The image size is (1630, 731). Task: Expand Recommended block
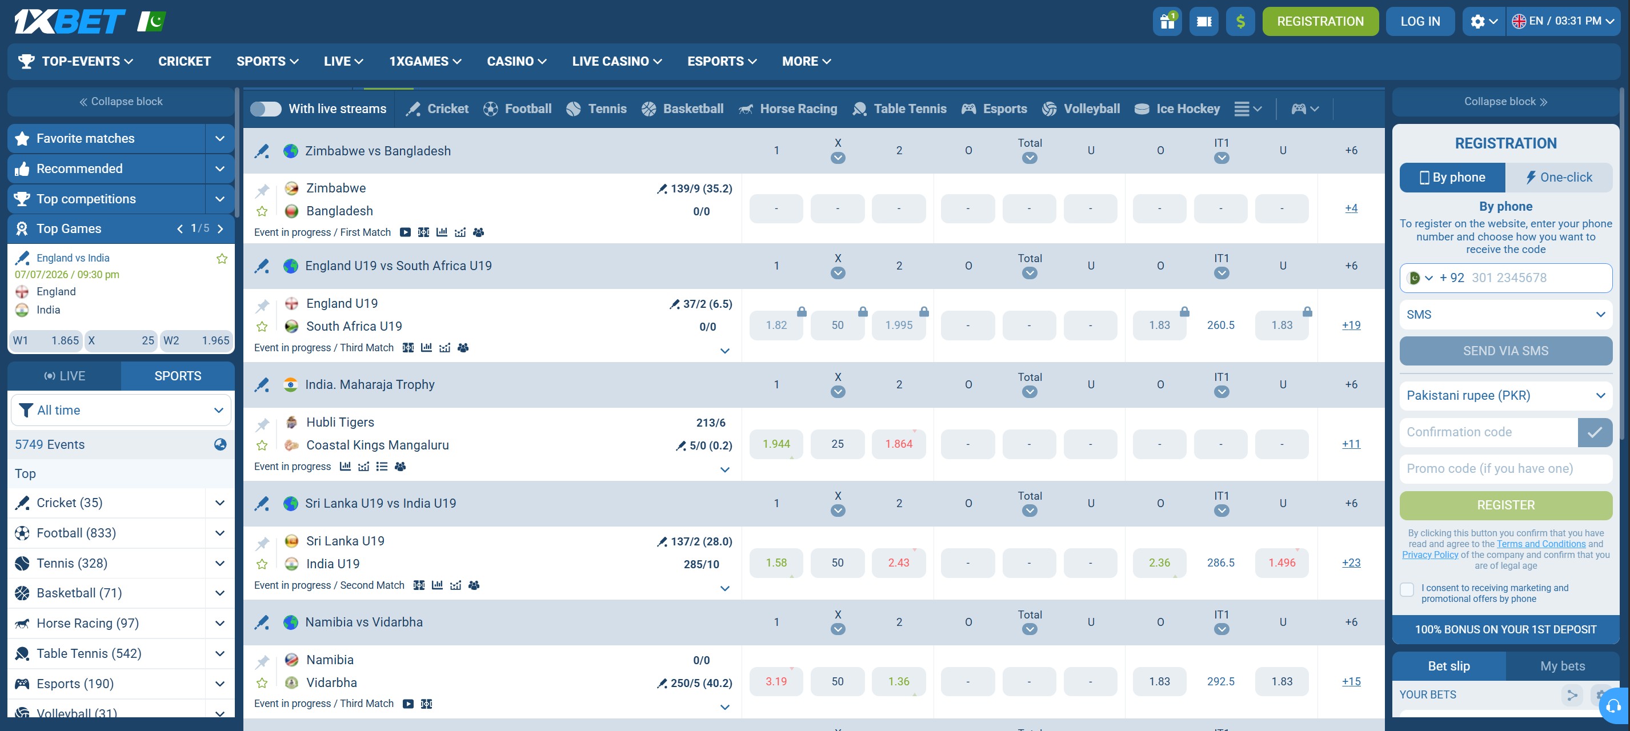point(220,169)
